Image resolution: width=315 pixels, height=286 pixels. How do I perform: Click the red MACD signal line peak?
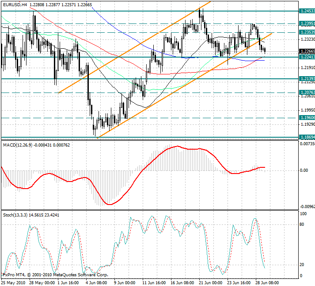(x=177, y=147)
